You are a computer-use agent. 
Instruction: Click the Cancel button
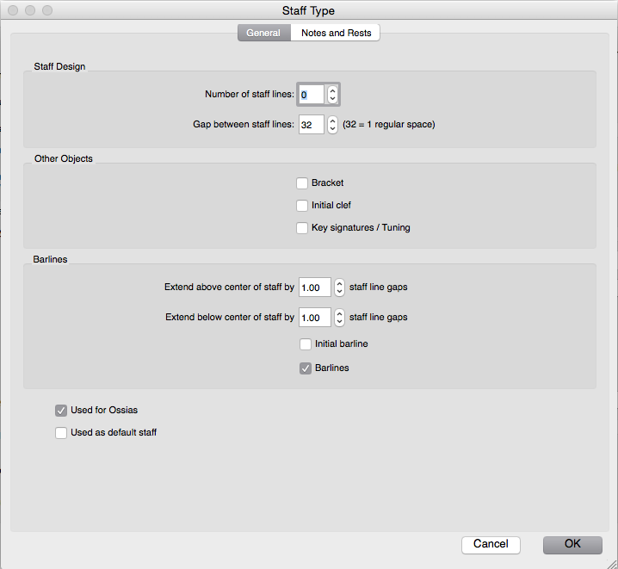click(x=491, y=544)
